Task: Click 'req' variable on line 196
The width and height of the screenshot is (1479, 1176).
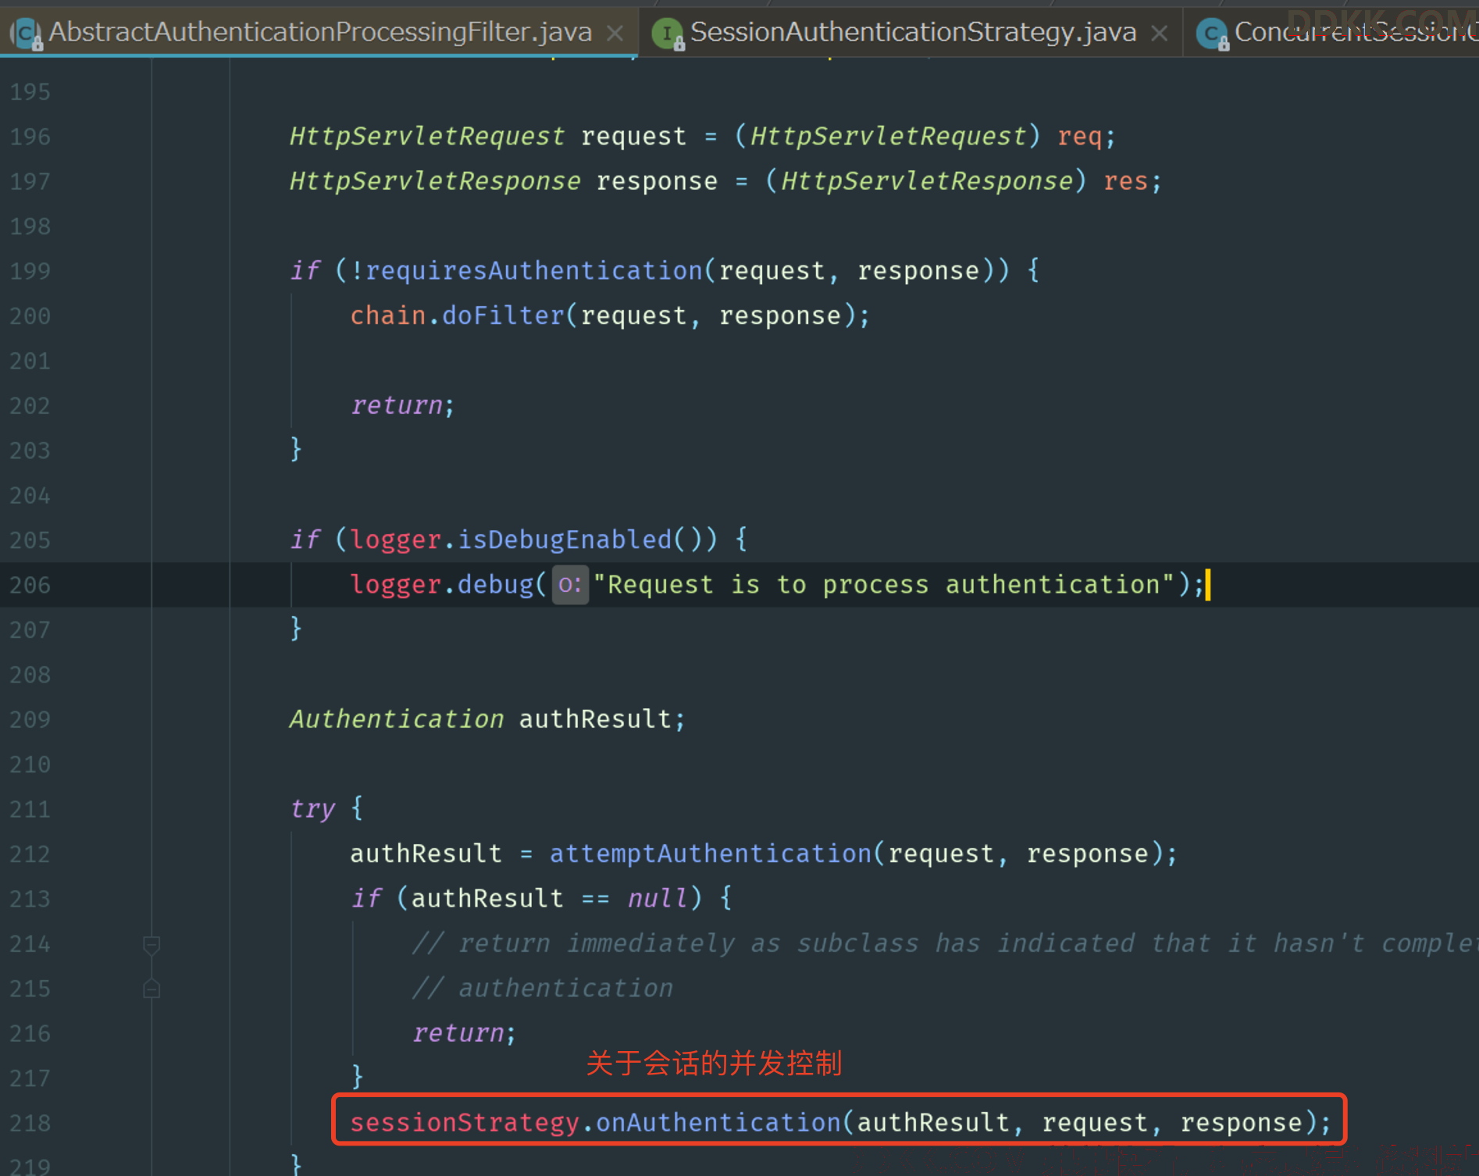Action: pyautogui.click(x=1080, y=137)
